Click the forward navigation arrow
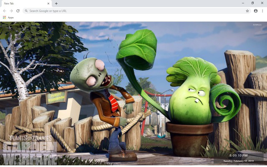 click(11, 11)
